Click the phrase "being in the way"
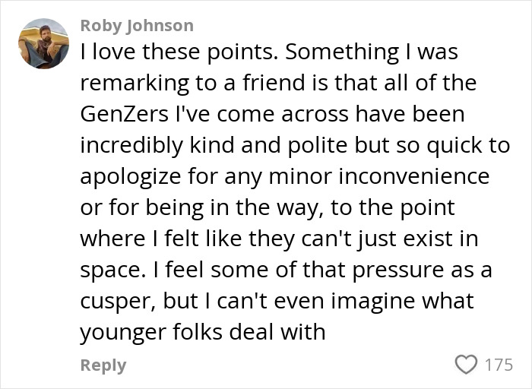Image resolution: width=532 pixels, height=389 pixels. [233, 208]
